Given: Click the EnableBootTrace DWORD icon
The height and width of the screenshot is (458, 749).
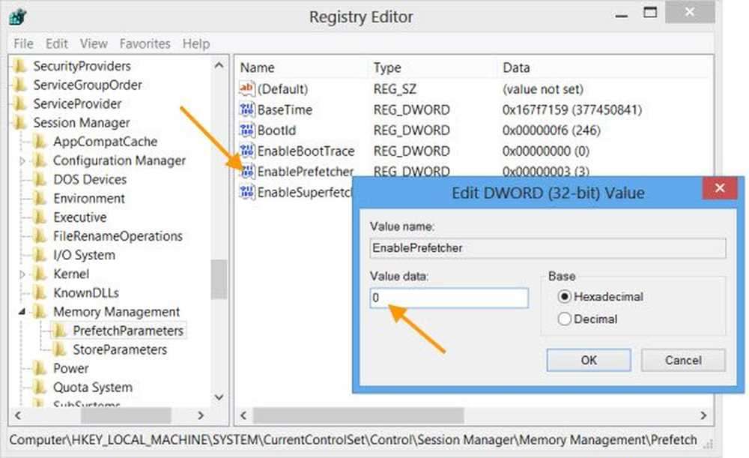Looking at the screenshot, I should [246, 151].
